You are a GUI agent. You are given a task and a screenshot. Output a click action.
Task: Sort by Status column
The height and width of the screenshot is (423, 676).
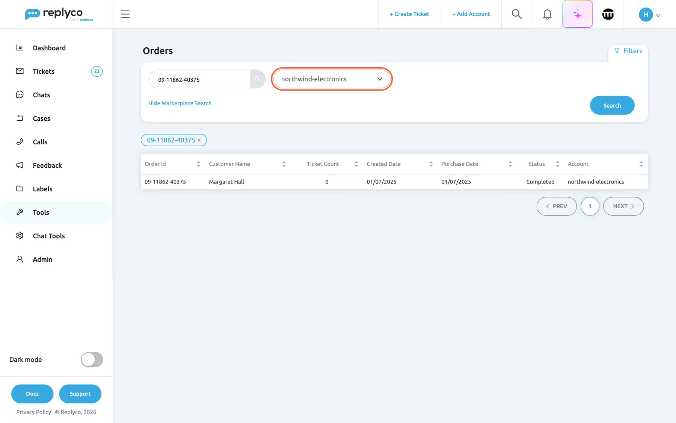coord(557,164)
